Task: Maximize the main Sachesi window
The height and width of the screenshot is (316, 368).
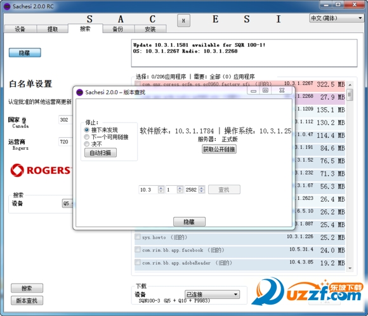Action: (338, 4)
